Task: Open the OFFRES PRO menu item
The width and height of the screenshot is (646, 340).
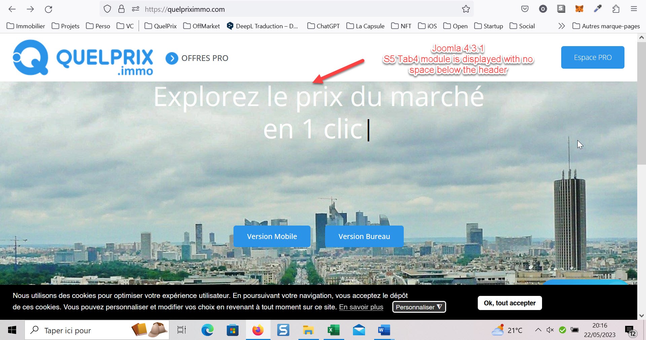Action: [197, 58]
